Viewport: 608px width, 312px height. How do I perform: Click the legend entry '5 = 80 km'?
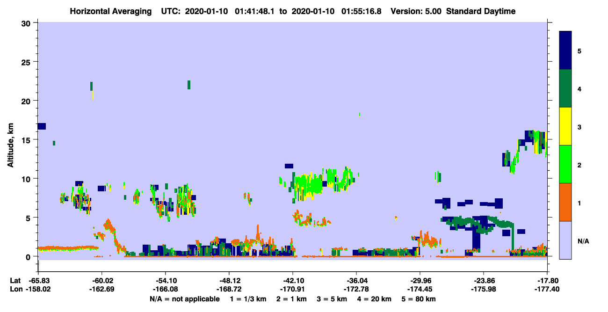coord(419,299)
